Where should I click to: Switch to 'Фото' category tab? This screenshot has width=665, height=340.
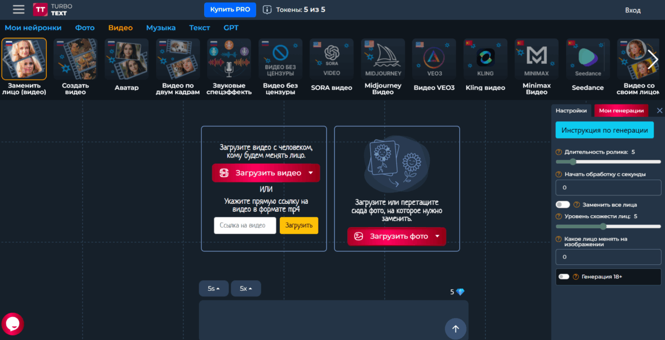coord(85,28)
